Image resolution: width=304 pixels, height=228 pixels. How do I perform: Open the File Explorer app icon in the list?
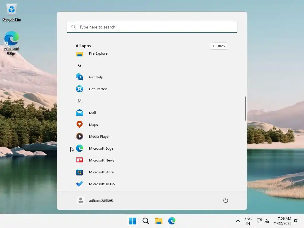80,54
